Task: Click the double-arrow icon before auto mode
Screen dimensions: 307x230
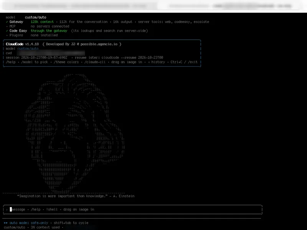Action: tap(6, 223)
